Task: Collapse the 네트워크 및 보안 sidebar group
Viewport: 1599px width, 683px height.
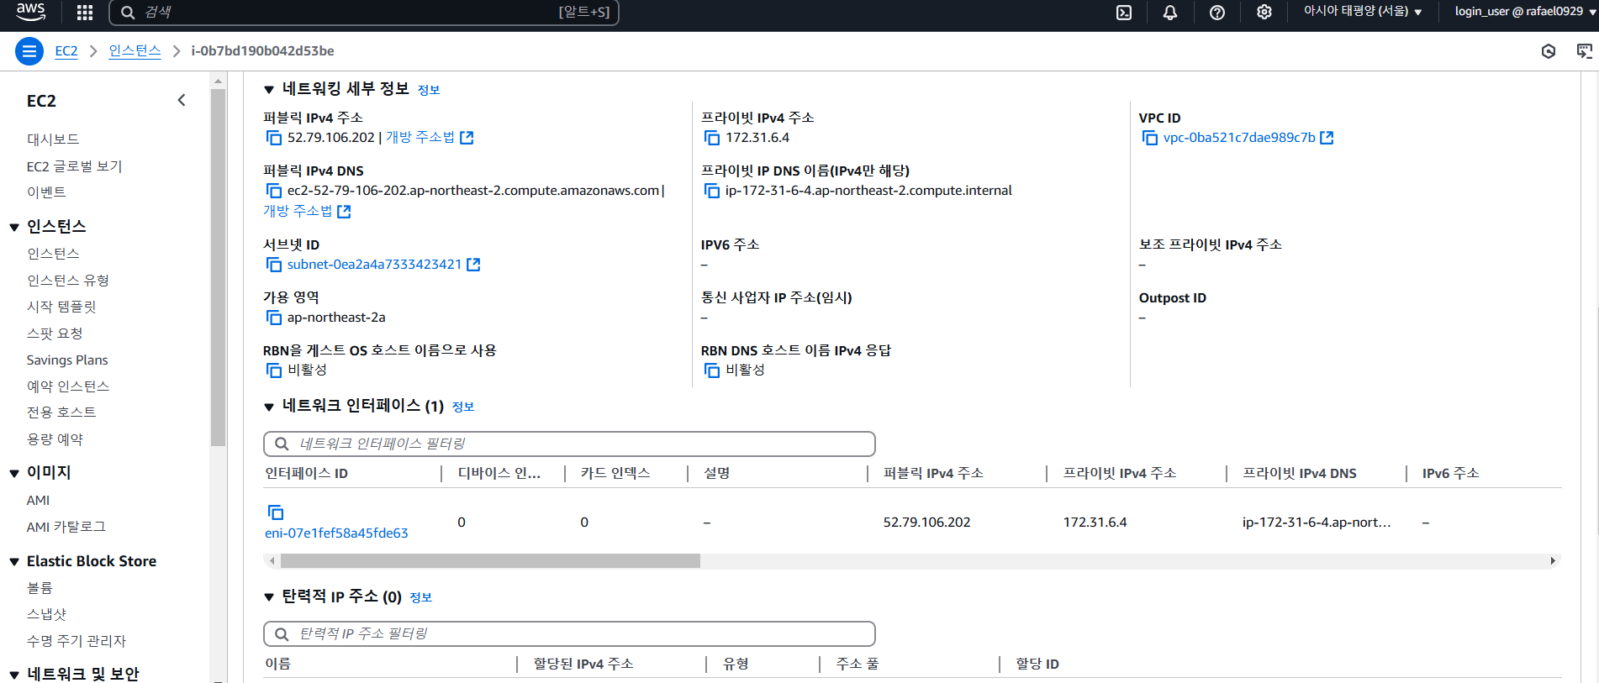Action: [x=14, y=675]
